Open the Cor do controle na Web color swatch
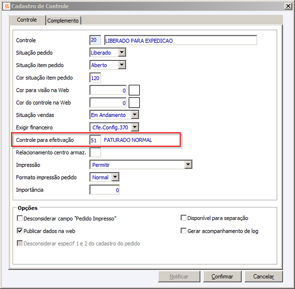This screenshot has height=289, width=295. [134, 103]
